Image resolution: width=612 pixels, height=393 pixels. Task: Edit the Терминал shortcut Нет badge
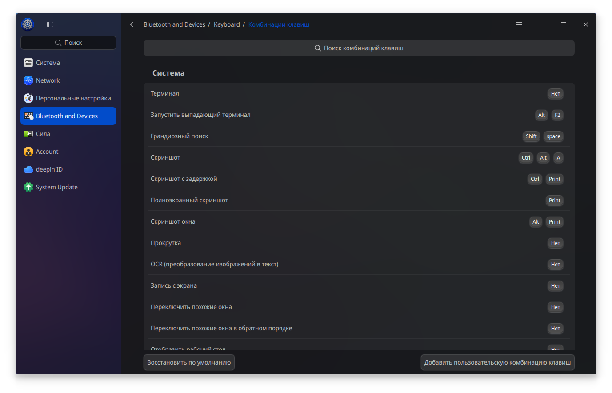[x=555, y=94]
